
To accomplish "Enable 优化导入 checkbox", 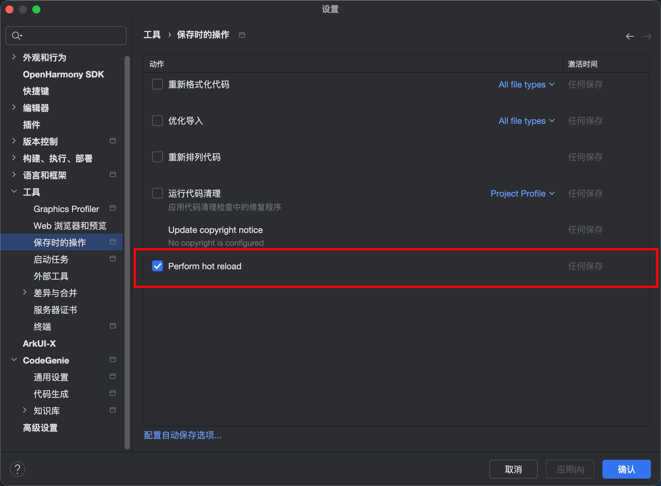I will click(x=158, y=120).
